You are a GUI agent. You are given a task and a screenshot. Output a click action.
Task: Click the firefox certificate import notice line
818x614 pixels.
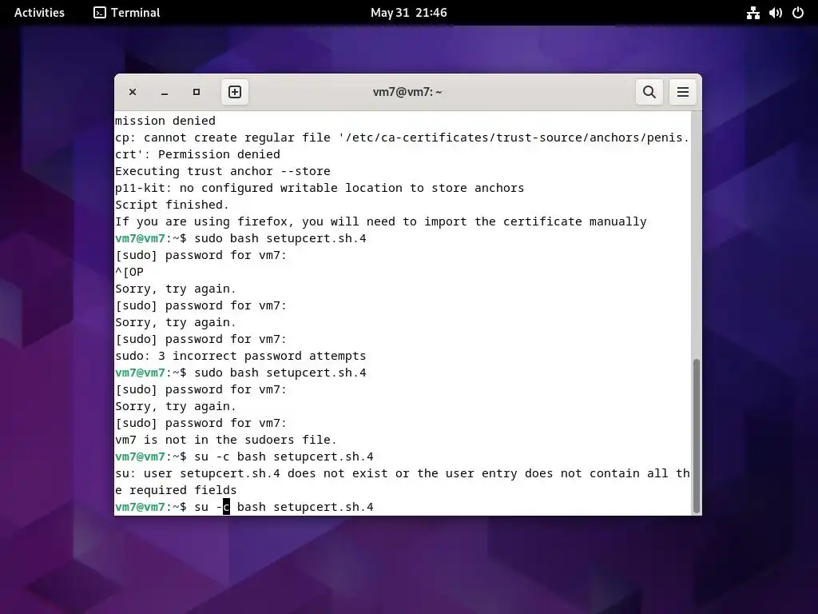tap(380, 222)
